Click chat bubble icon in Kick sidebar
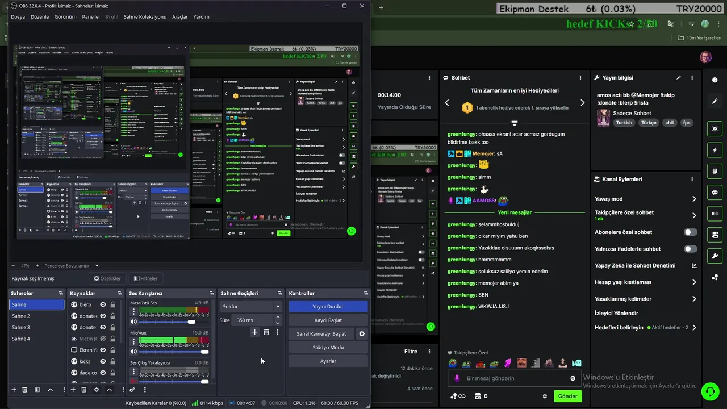This screenshot has height=409, width=727. coord(715,193)
